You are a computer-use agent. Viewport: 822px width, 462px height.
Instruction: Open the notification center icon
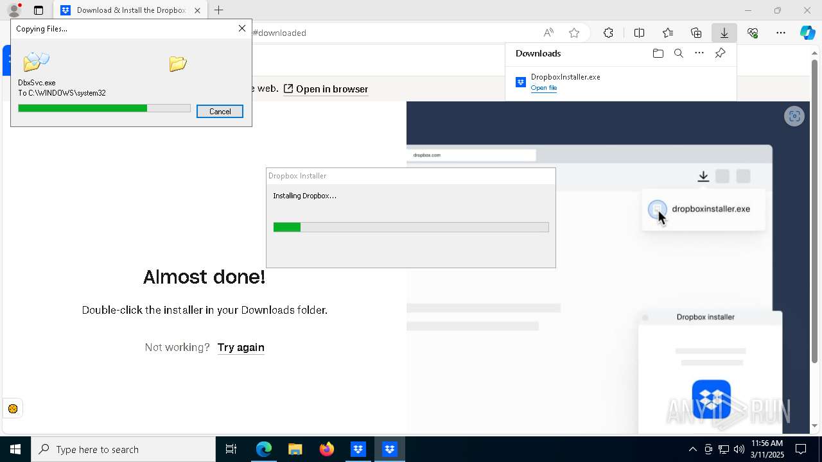point(801,449)
